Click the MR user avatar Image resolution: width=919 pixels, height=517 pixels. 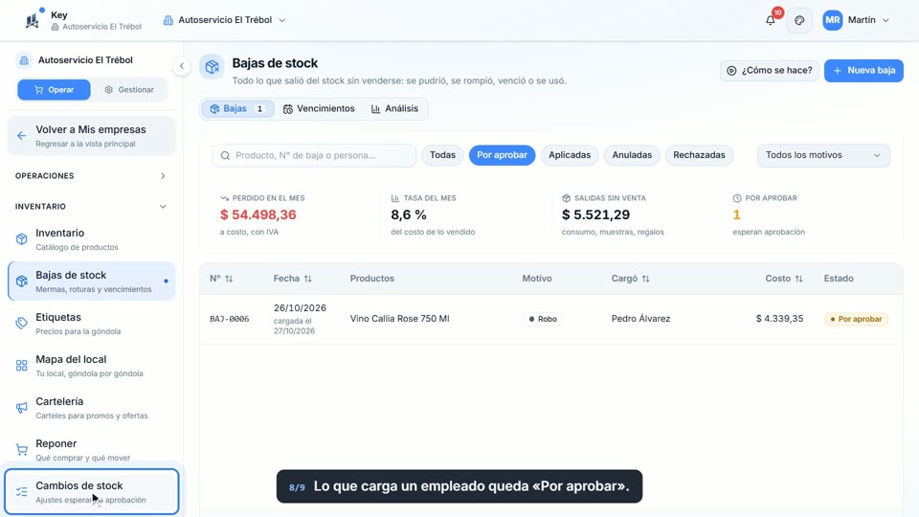tap(832, 20)
